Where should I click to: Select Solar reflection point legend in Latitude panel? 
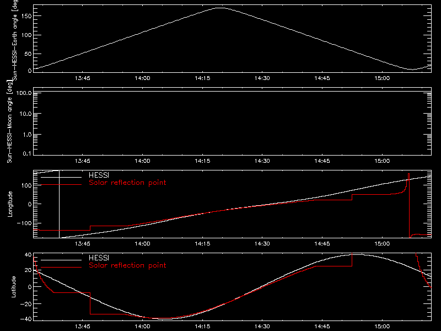pyautogui.click(x=127, y=265)
